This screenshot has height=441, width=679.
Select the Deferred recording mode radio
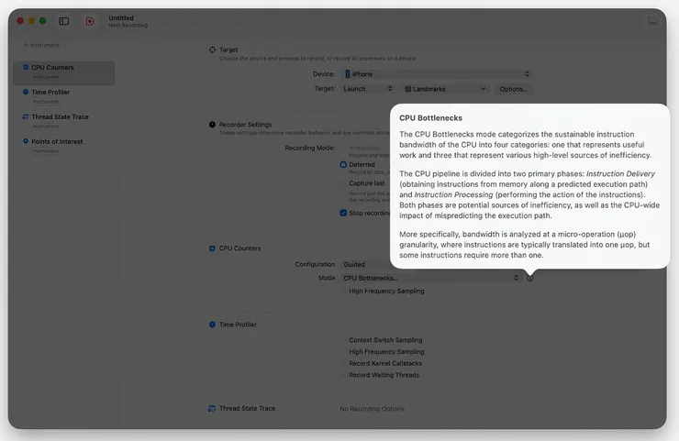[x=343, y=164]
